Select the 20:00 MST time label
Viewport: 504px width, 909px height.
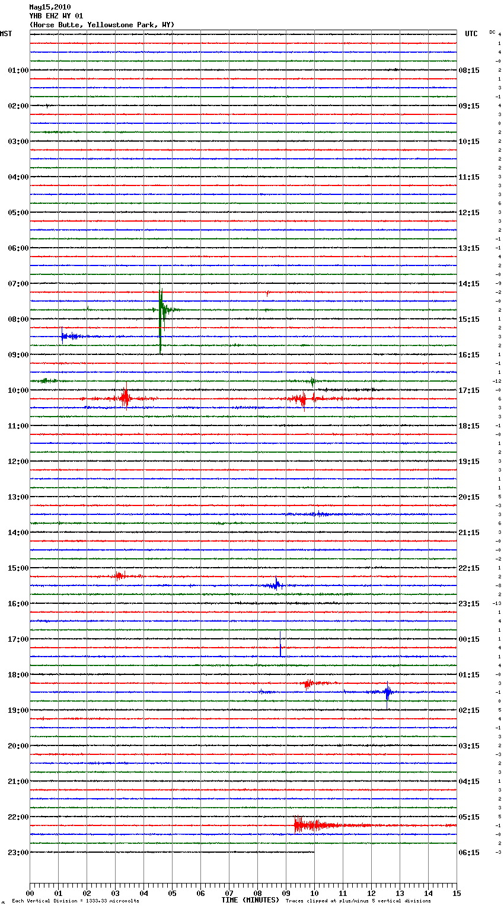click(18, 746)
